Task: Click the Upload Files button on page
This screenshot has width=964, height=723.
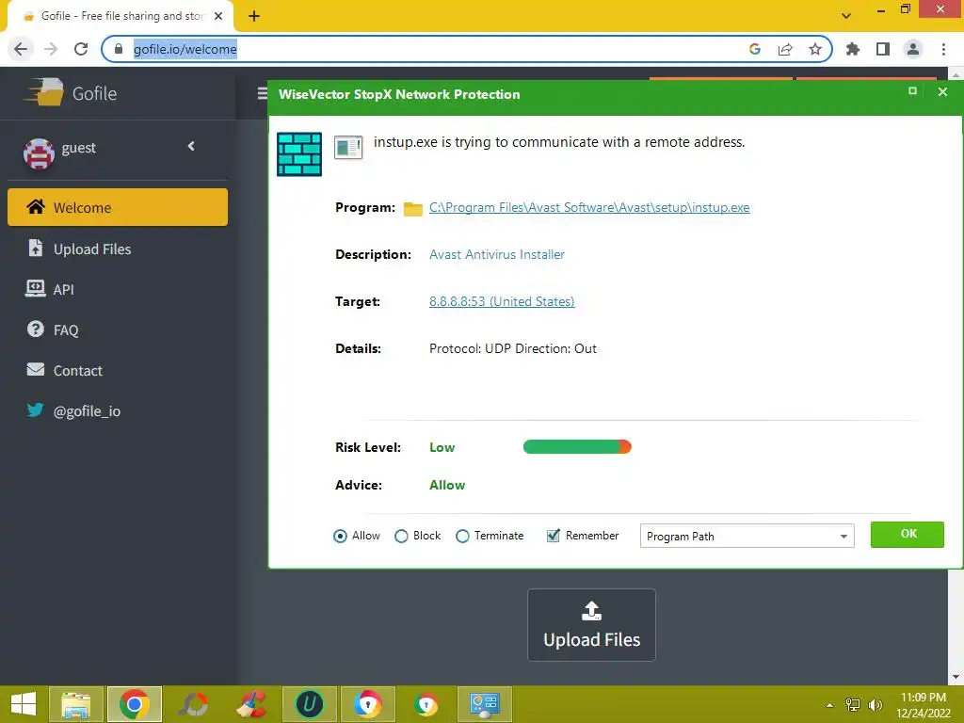Action: [591, 625]
